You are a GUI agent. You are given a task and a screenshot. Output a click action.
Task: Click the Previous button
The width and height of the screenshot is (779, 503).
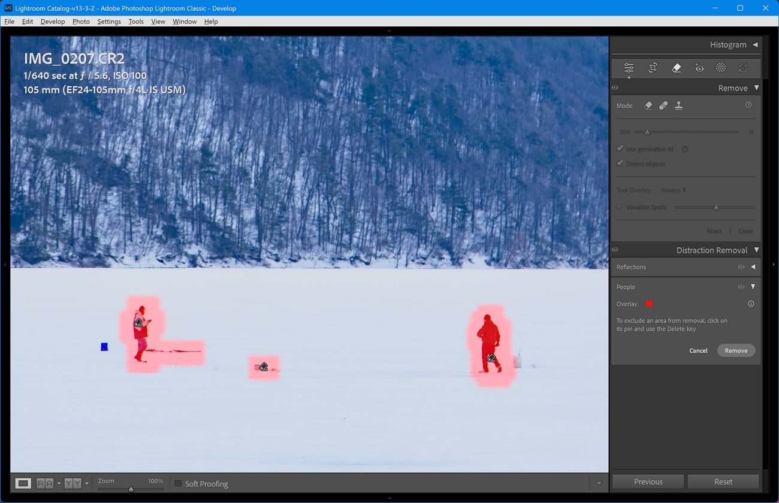[647, 481]
